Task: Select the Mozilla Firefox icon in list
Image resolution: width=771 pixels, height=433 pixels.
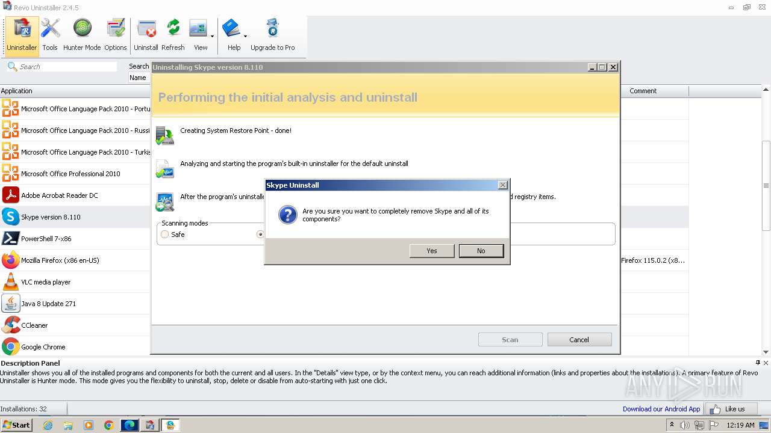Action: click(10, 260)
